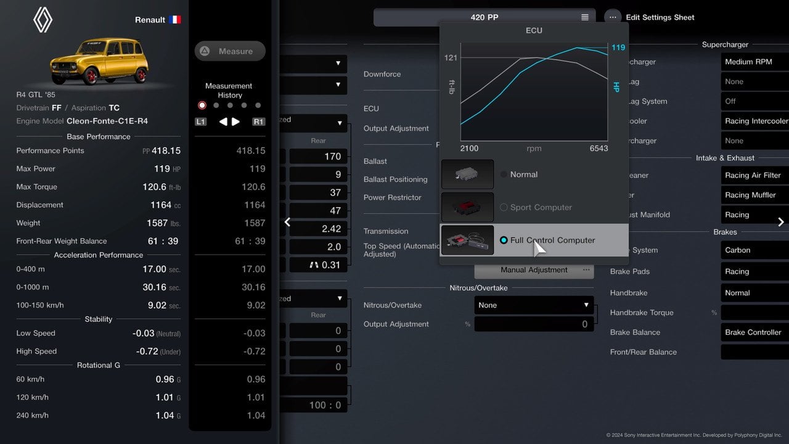Click the French flag icon
The image size is (789, 444).
175,20
